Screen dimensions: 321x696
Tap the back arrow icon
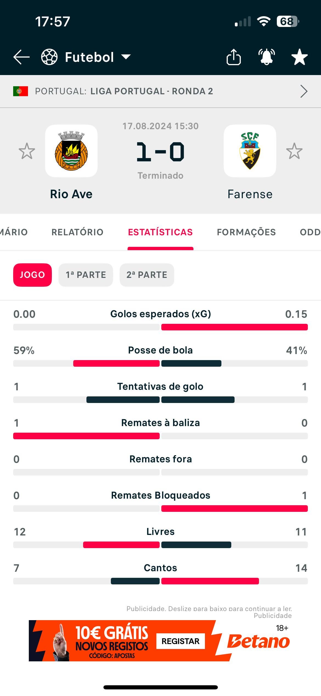click(x=21, y=57)
